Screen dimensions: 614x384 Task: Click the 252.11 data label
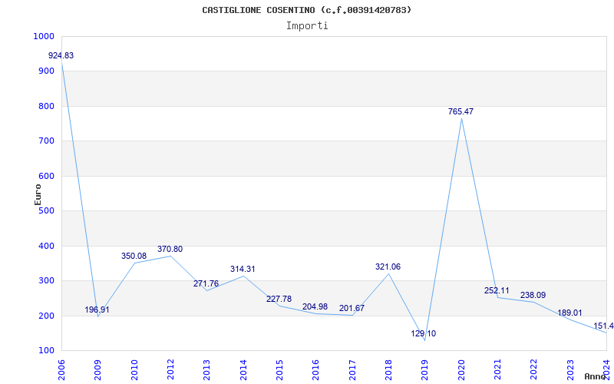pyautogui.click(x=497, y=291)
